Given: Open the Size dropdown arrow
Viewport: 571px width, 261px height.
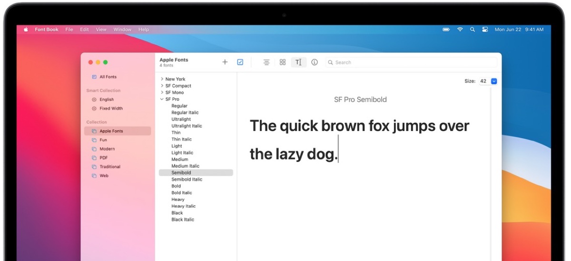Looking at the screenshot, I should pos(493,81).
